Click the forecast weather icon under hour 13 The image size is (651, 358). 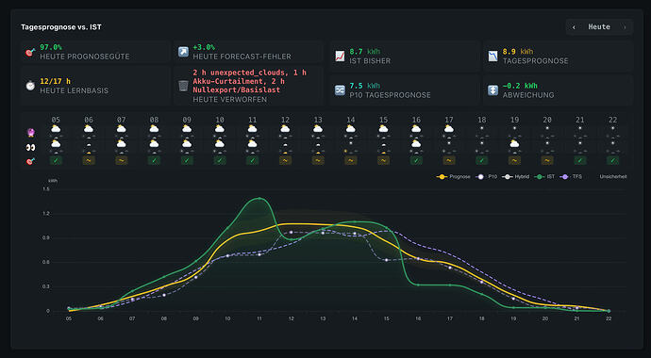click(318, 129)
